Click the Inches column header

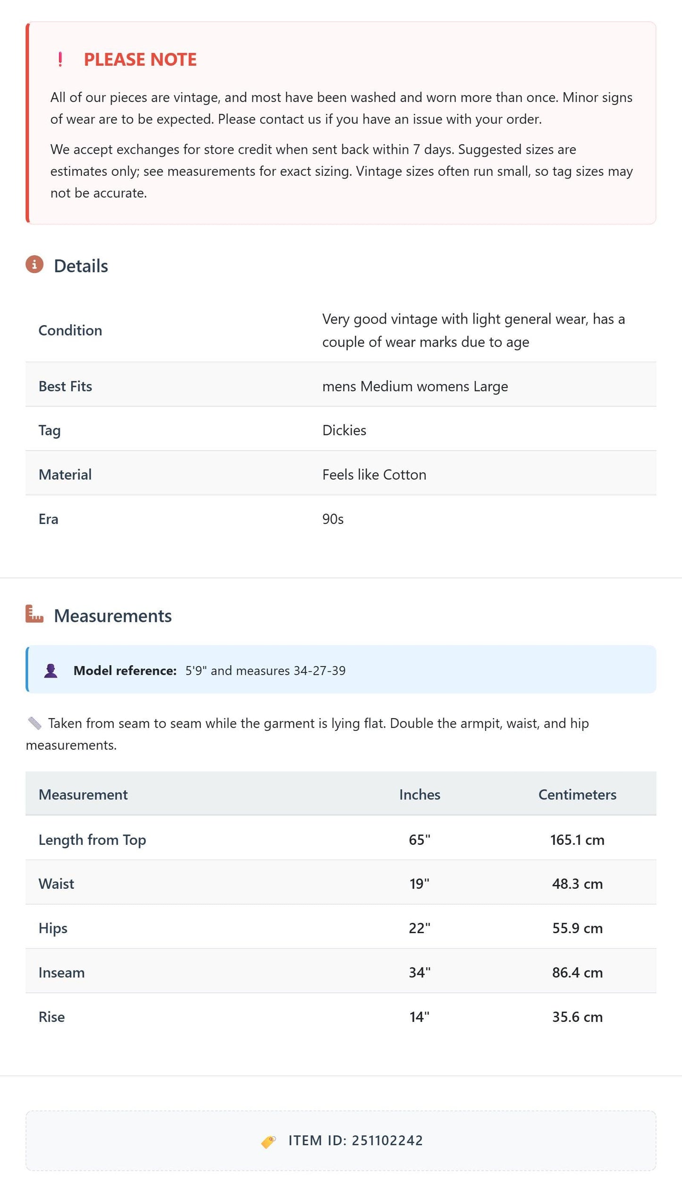click(x=420, y=794)
